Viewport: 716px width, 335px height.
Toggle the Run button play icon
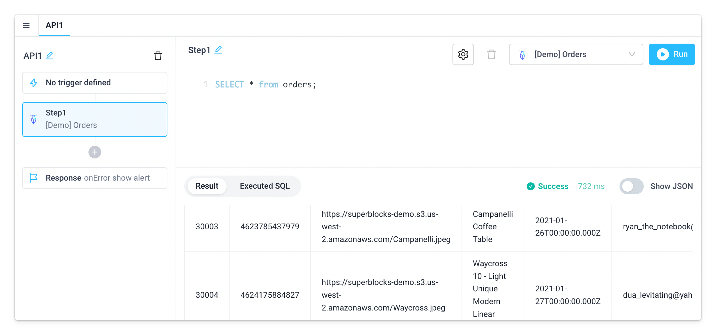pyautogui.click(x=663, y=54)
